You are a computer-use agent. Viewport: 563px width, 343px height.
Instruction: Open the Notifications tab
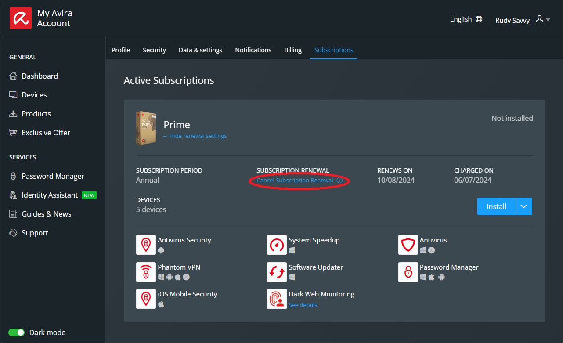pyautogui.click(x=253, y=50)
